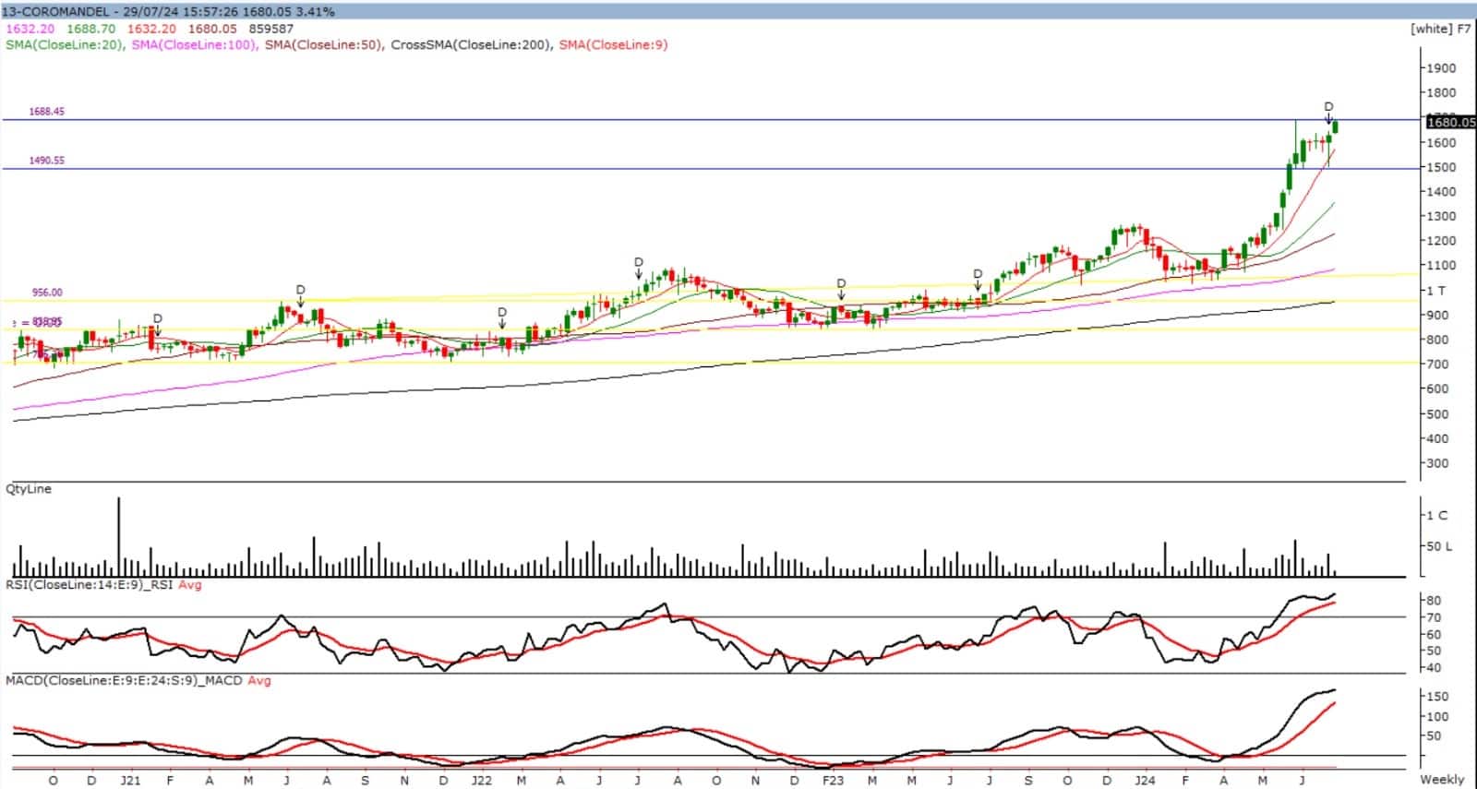Image resolution: width=1477 pixels, height=789 pixels.
Task: Click the D marker above the latest candle
Action: 1328,107
